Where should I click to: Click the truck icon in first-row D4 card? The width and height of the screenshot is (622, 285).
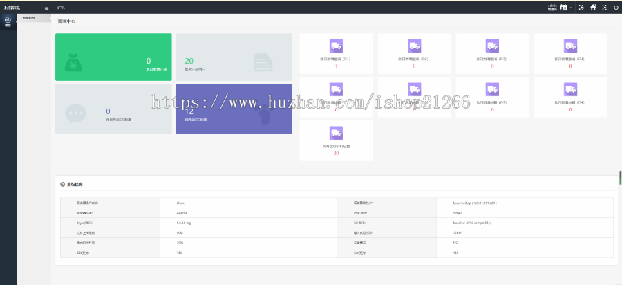(x=570, y=46)
